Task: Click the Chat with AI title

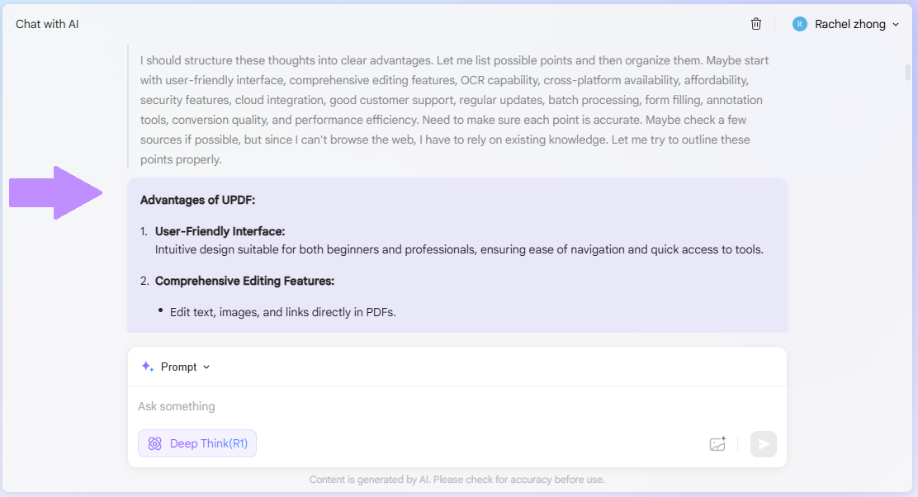Action: click(47, 24)
